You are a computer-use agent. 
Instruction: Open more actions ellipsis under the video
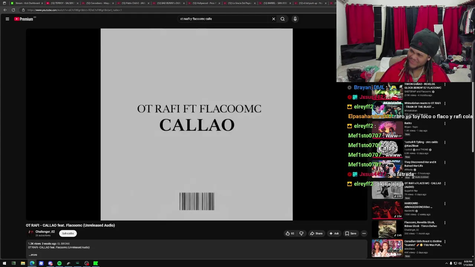pos(364,233)
